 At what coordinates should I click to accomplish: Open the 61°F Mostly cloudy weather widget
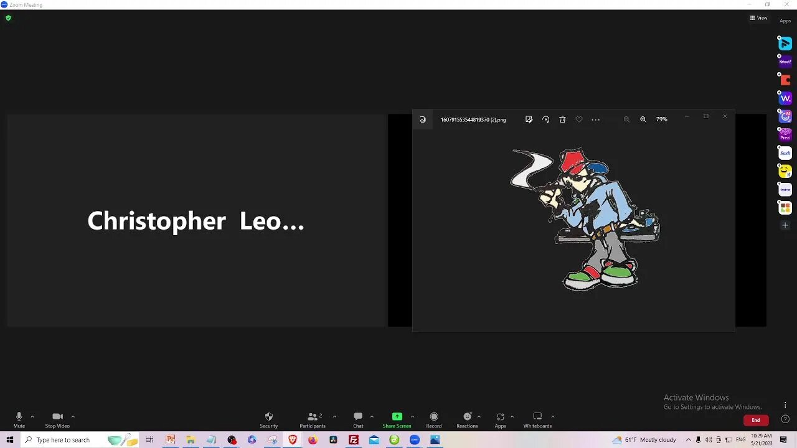(644, 440)
